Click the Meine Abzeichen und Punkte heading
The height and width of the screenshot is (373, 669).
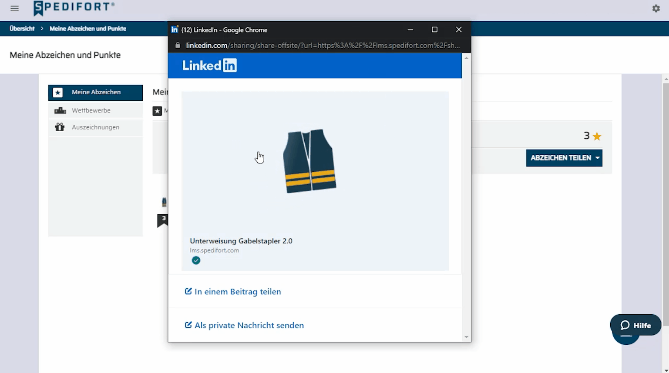pyautogui.click(x=65, y=55)
